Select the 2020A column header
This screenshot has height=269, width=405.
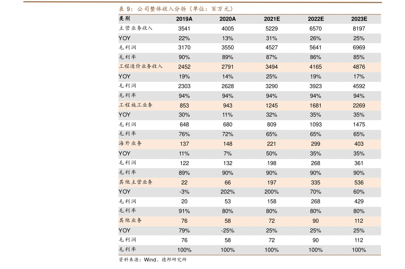227,19
